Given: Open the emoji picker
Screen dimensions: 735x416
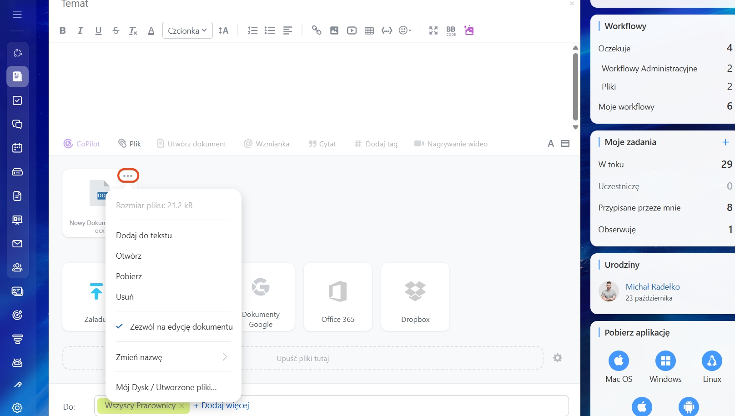Looking at the screenshot, I should tap(405, 30).
